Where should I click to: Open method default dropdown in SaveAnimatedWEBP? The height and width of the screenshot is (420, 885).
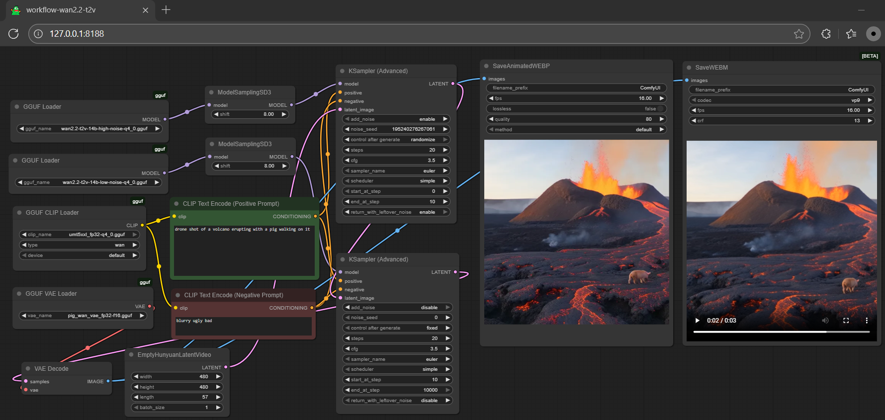click(576, 130)
